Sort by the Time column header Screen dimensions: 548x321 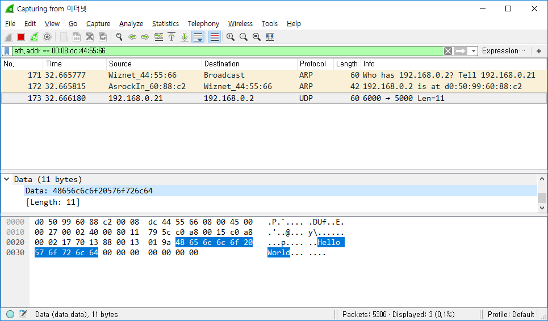[x=74, y=64]
